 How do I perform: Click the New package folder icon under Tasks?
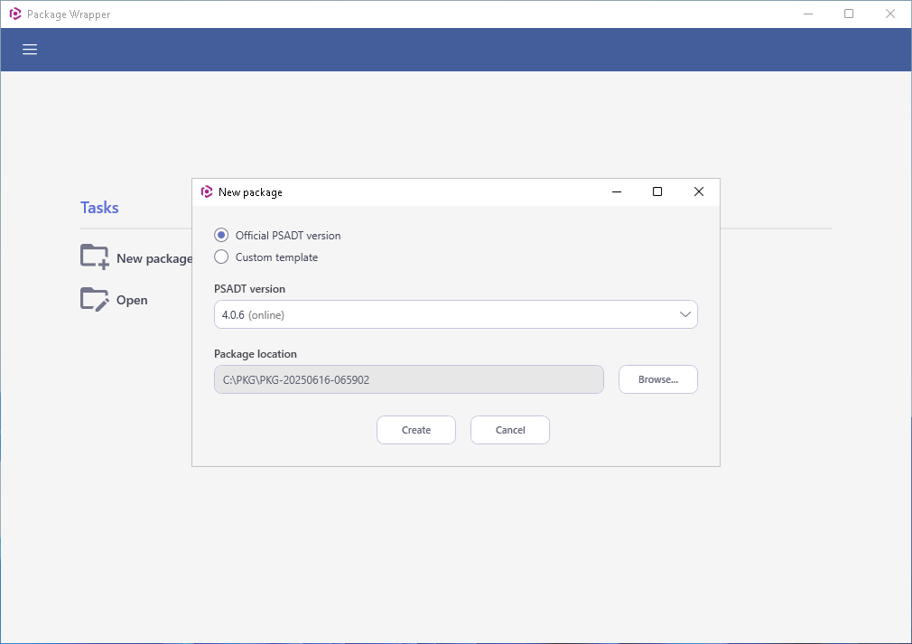[x=94, y=257]
